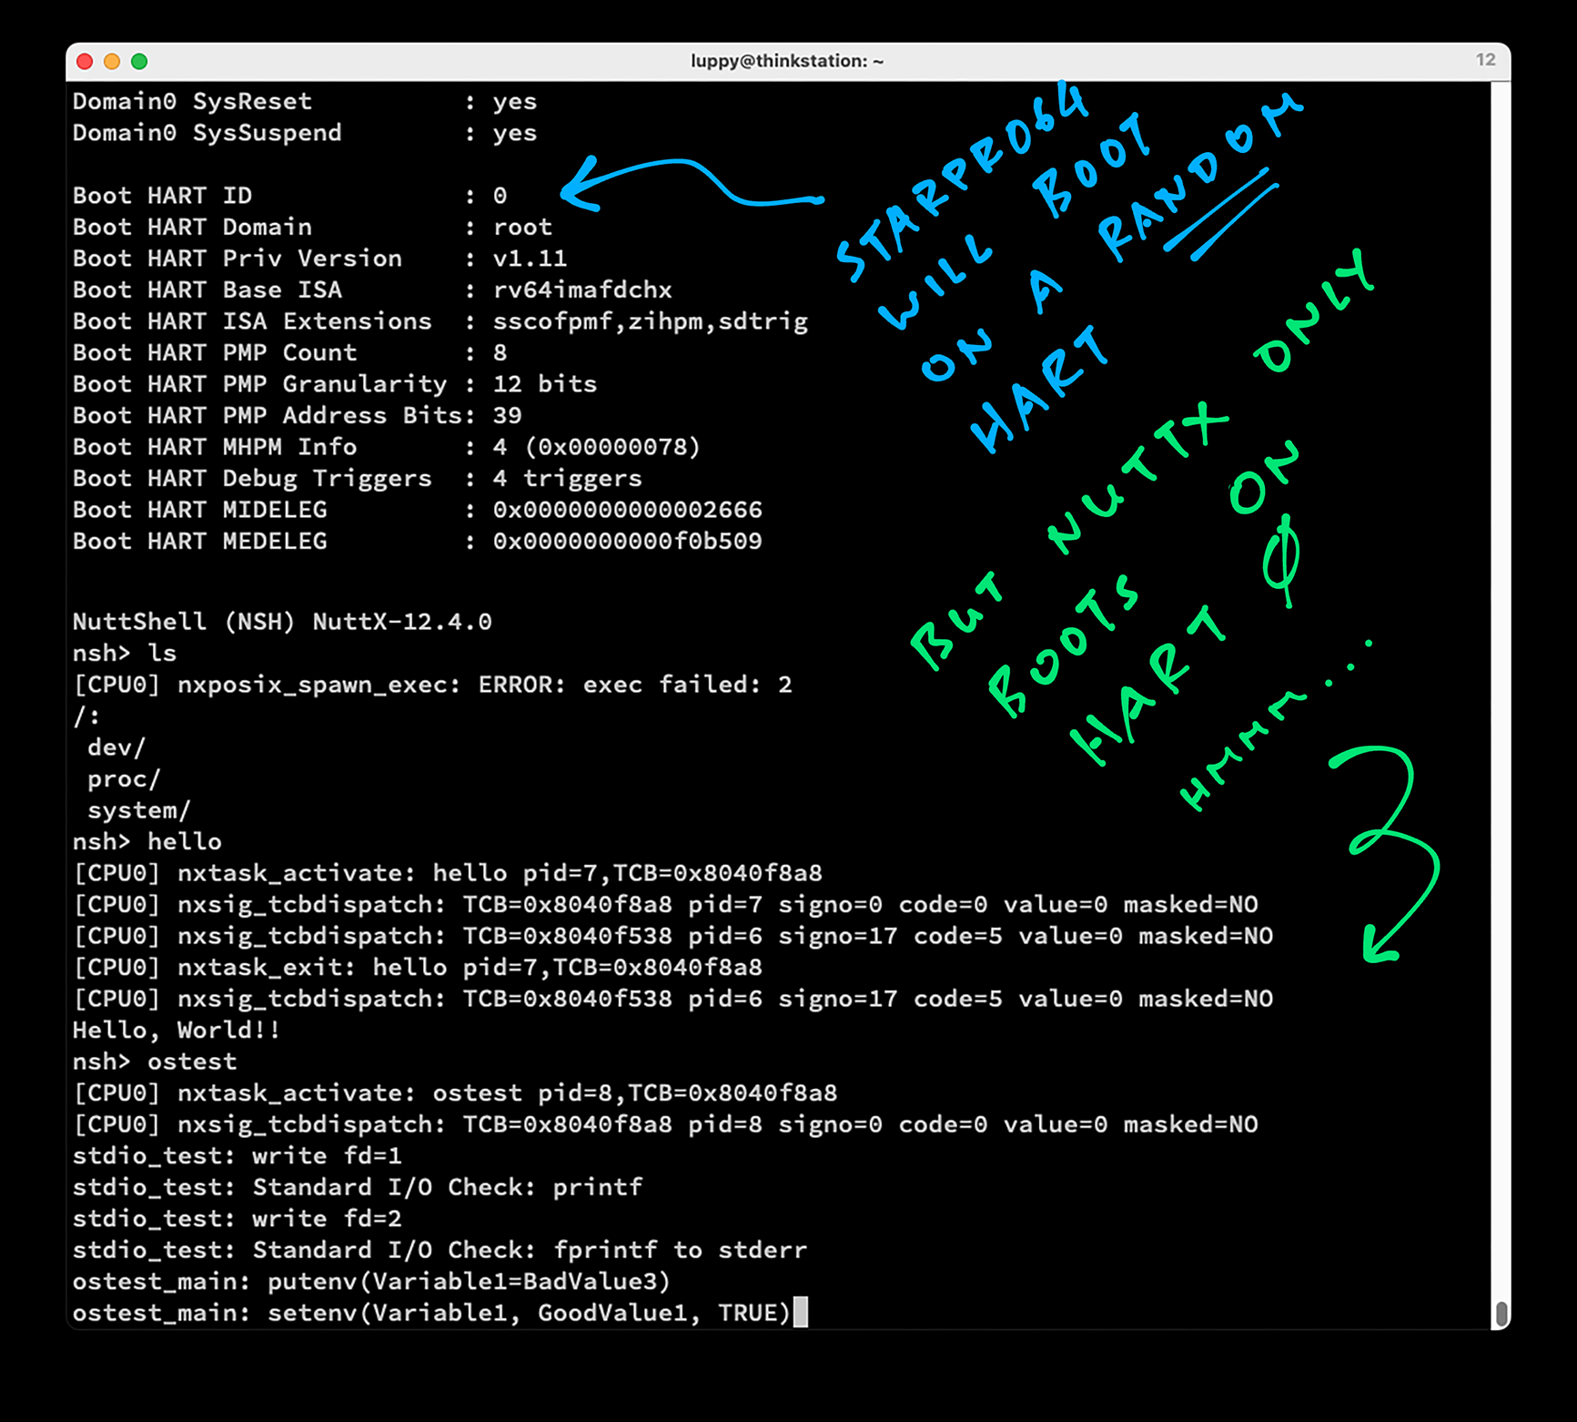Click the NuttShell (NSH) NuttX-12.4.0 banner
Image resolution: width=1577 pixels, height=1422 pixels.
(282, 622)
